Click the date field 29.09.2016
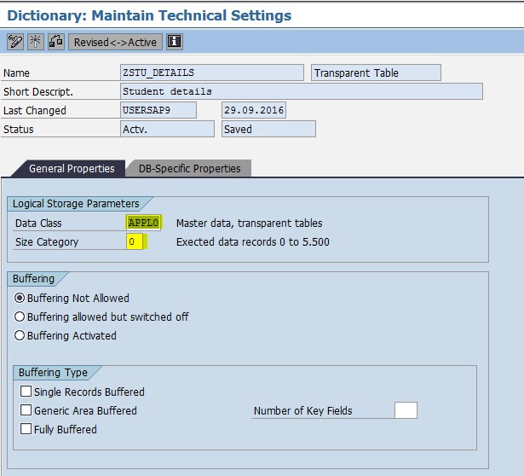The image size is (524, 476). (254, 110)
